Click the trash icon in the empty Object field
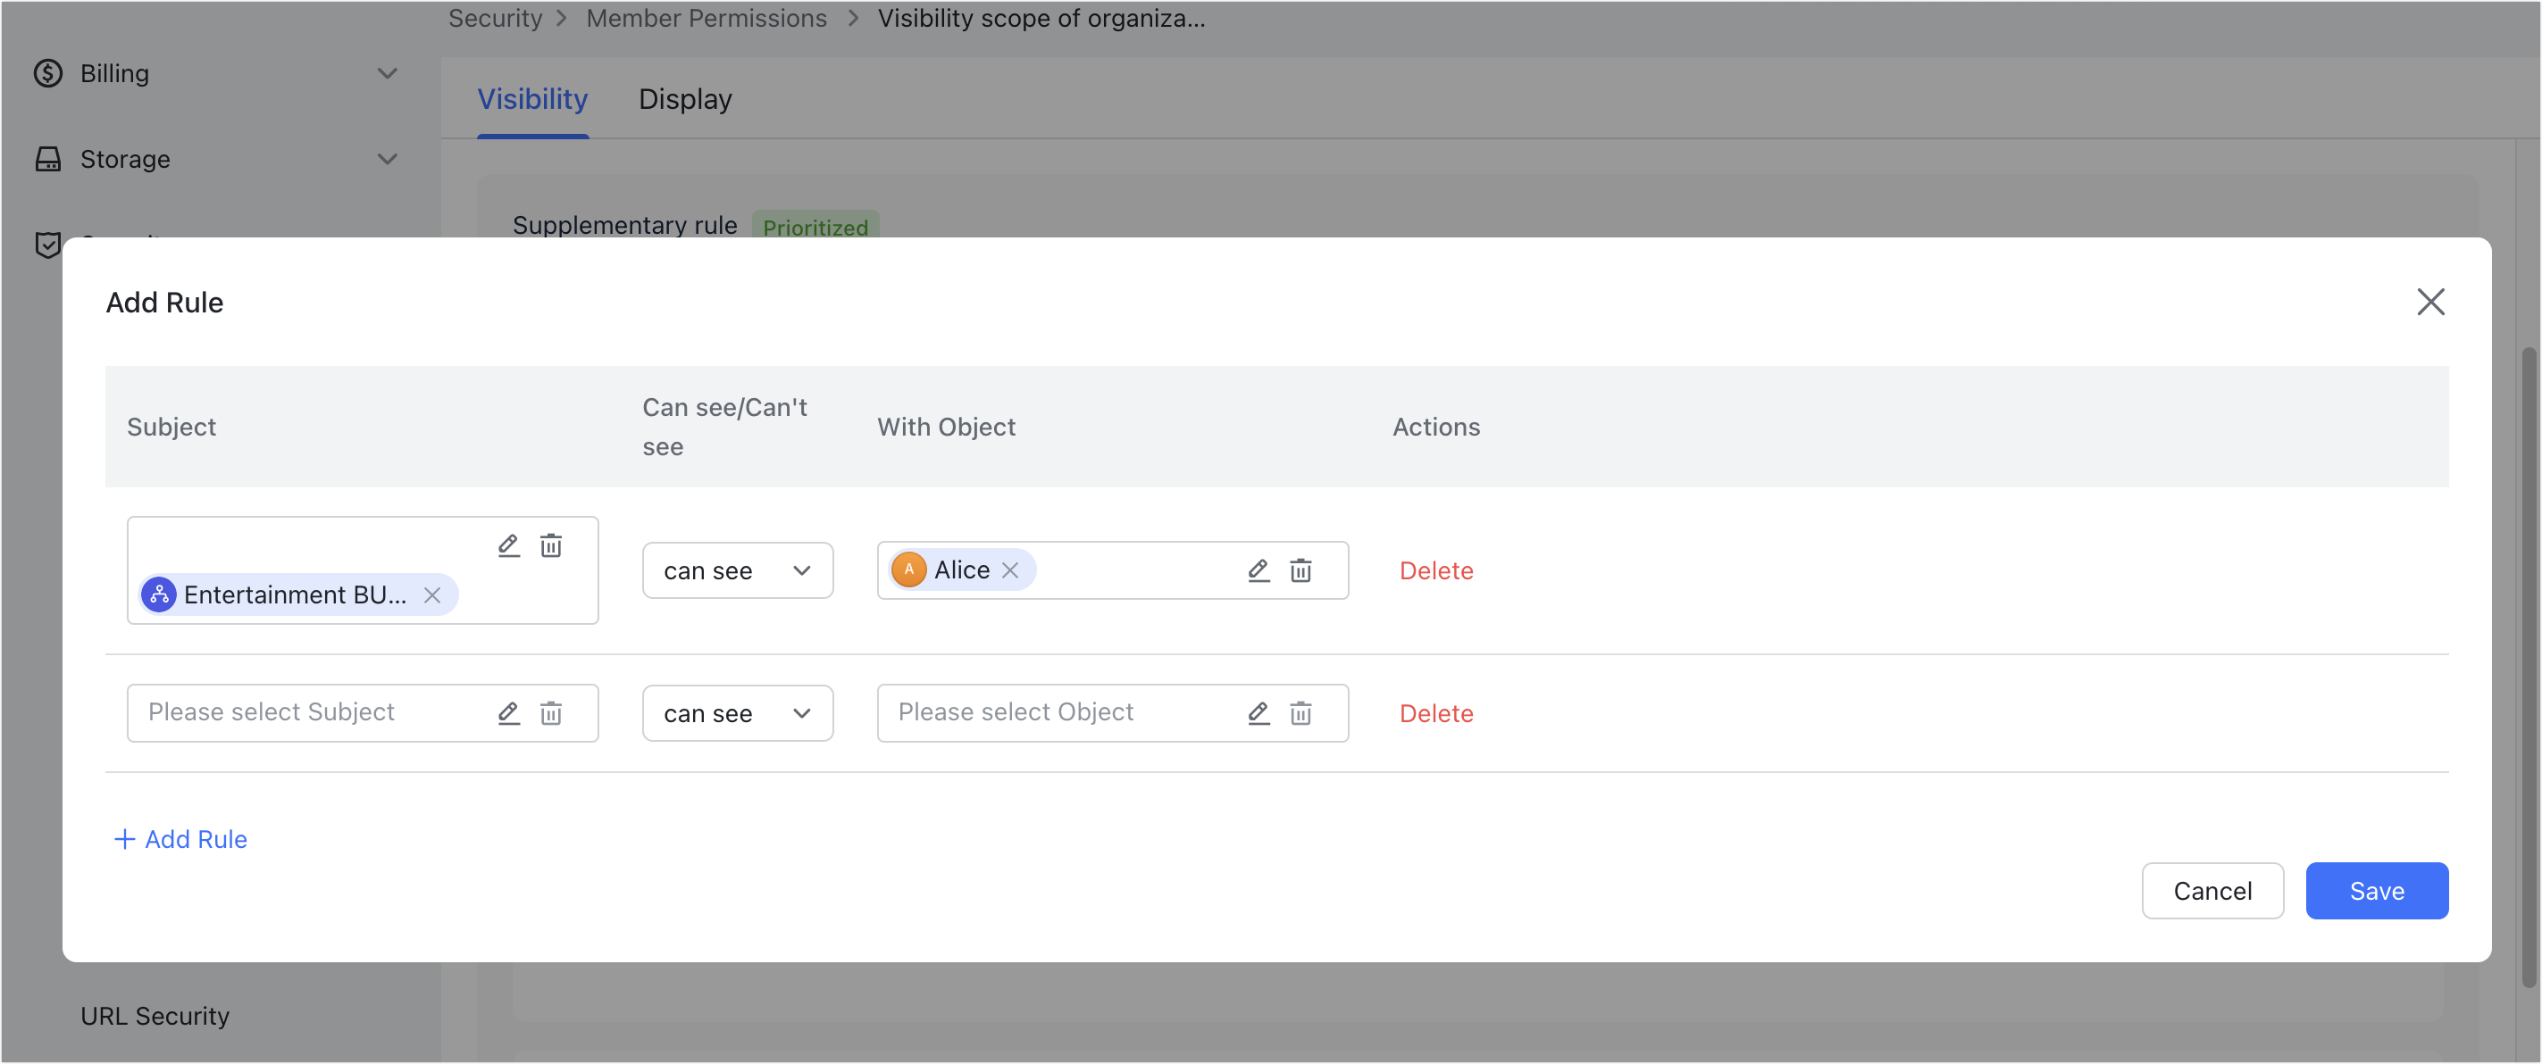This screenshot has height=1064, width=2542. (x=1300, y=713)
